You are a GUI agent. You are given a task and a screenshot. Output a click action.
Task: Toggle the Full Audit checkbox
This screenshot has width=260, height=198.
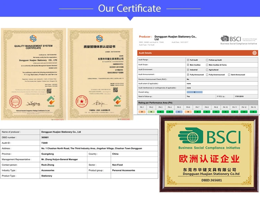click(188, 60)
